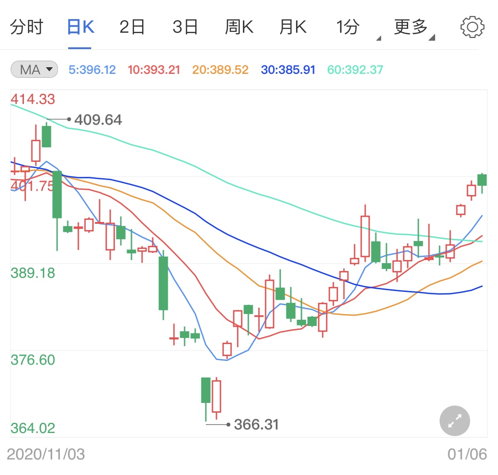Open the MA indicator dropdown

(x=34, y=69)
